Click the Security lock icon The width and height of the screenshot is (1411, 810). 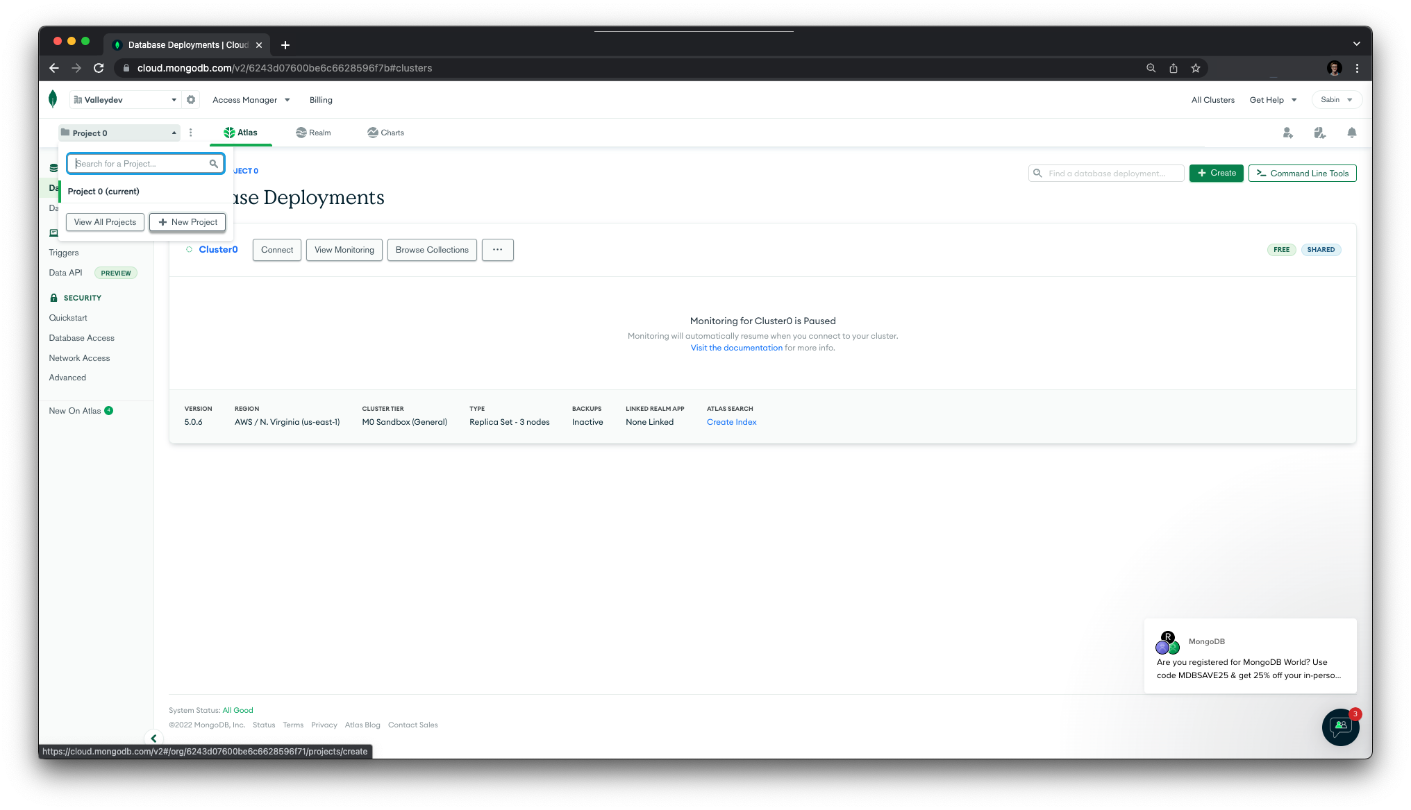(x=53, y=298)
